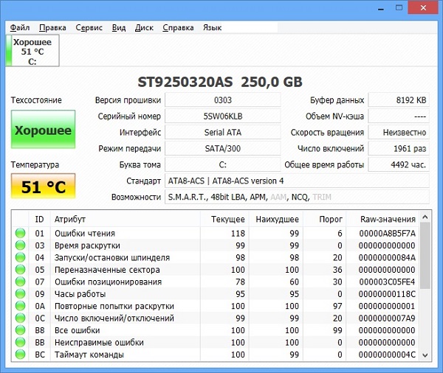Viewport: 443px width, 373px height.
Task: Click the drive letter field C:
Action: [223, 164]
